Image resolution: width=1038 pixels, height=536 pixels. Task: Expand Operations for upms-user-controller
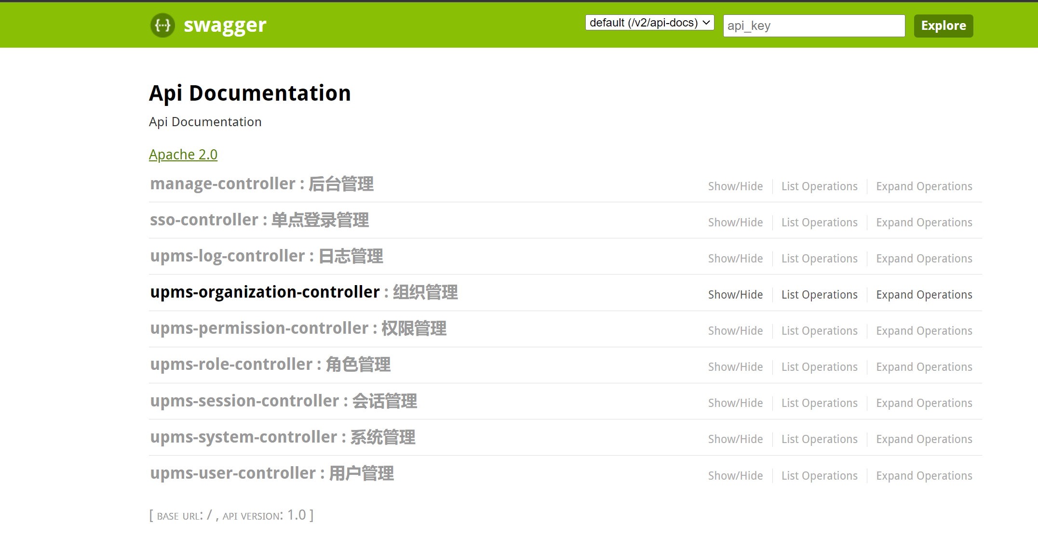pos(924,475)
